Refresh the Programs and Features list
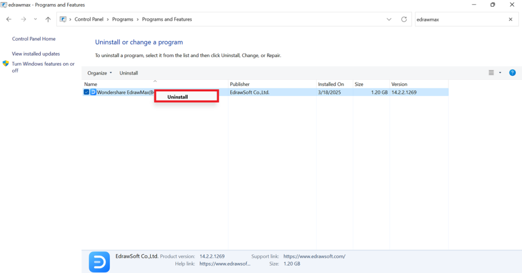 (x=404, y=19)
